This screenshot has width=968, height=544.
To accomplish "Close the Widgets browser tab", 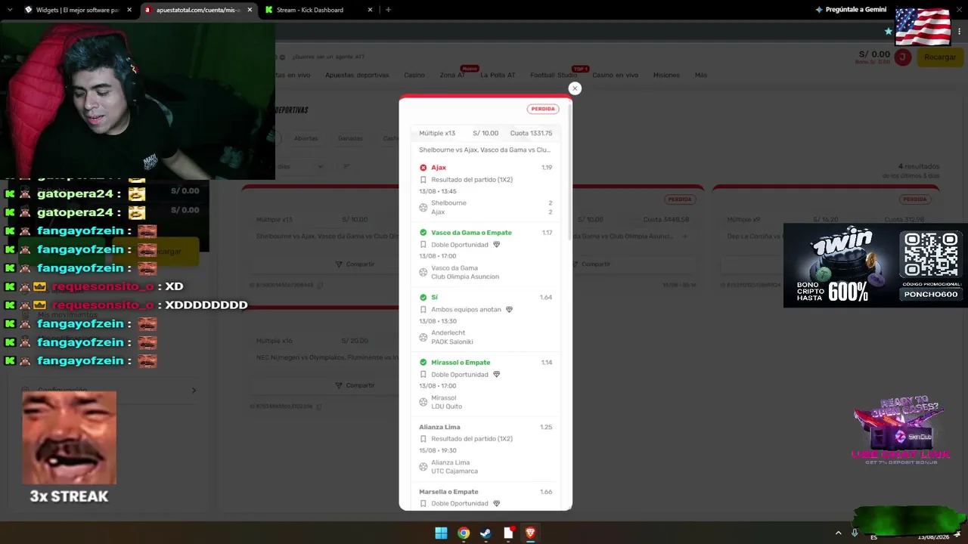I will 129,10.
